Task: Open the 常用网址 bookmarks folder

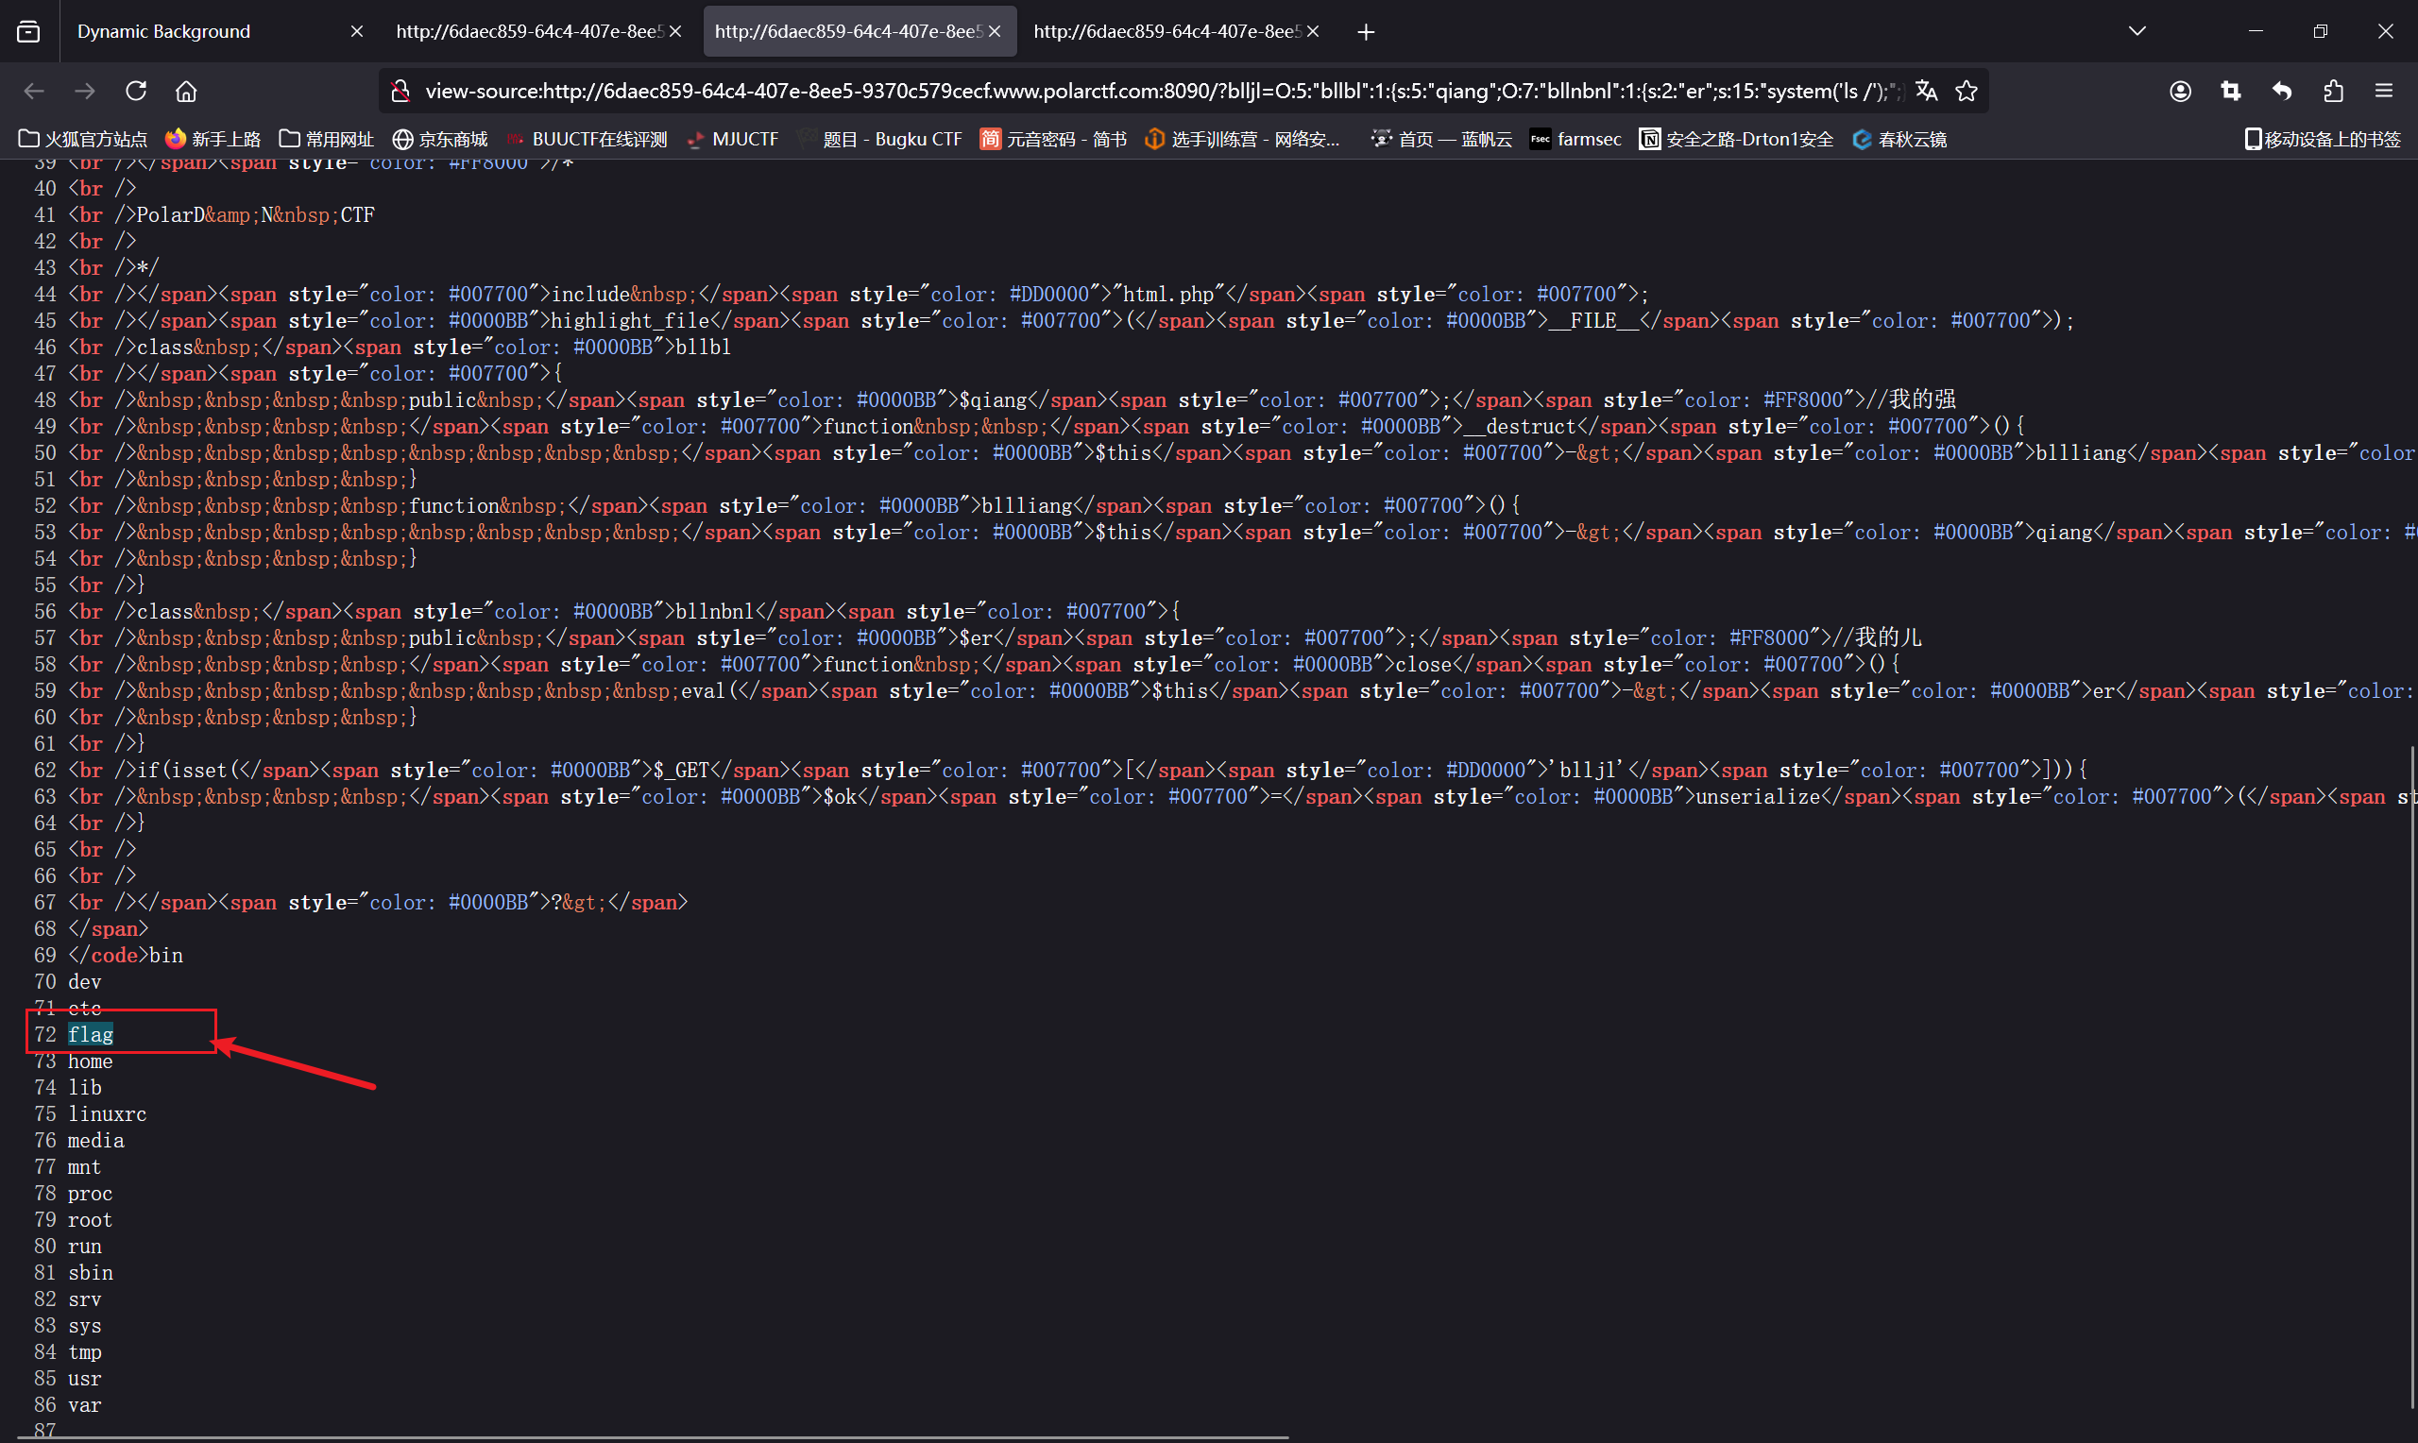Action: (x=327, y=139)
